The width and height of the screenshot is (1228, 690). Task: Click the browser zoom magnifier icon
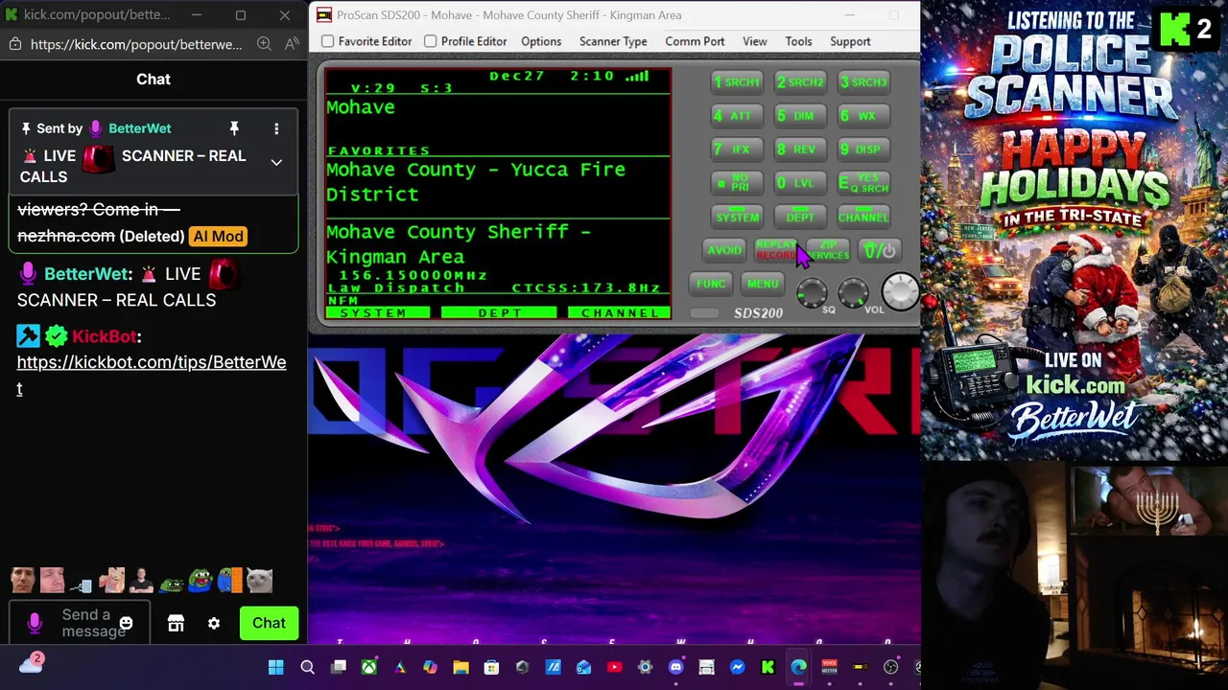click(x=264, y=44)
